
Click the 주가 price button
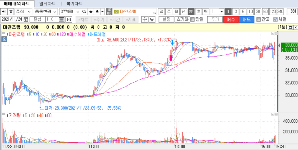[215, 19]
